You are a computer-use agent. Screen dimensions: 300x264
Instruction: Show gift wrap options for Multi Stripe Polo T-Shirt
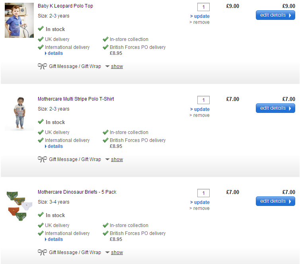[x=117, y=159]
